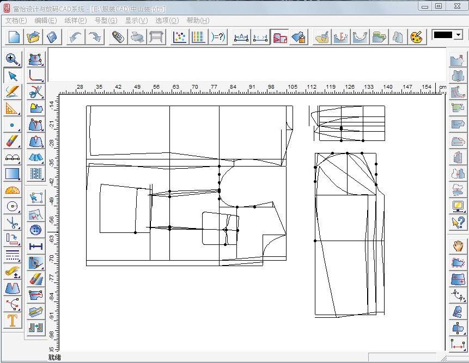Click the undo arrow button
Viewport: 469px width, 363px height.
[x=75, y=37]
